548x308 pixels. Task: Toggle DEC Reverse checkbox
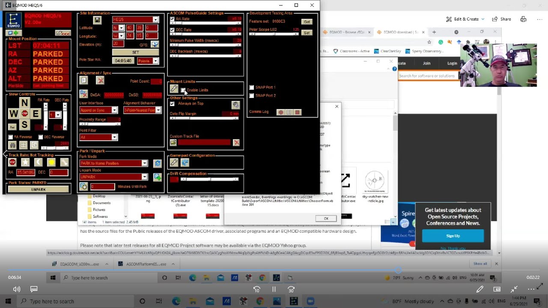[41, 137]
